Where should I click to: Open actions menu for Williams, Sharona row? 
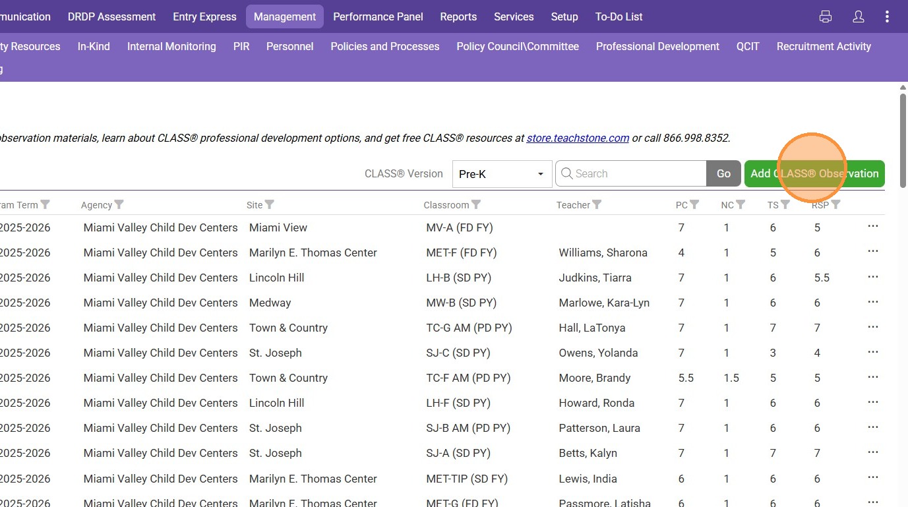(873, 252)
